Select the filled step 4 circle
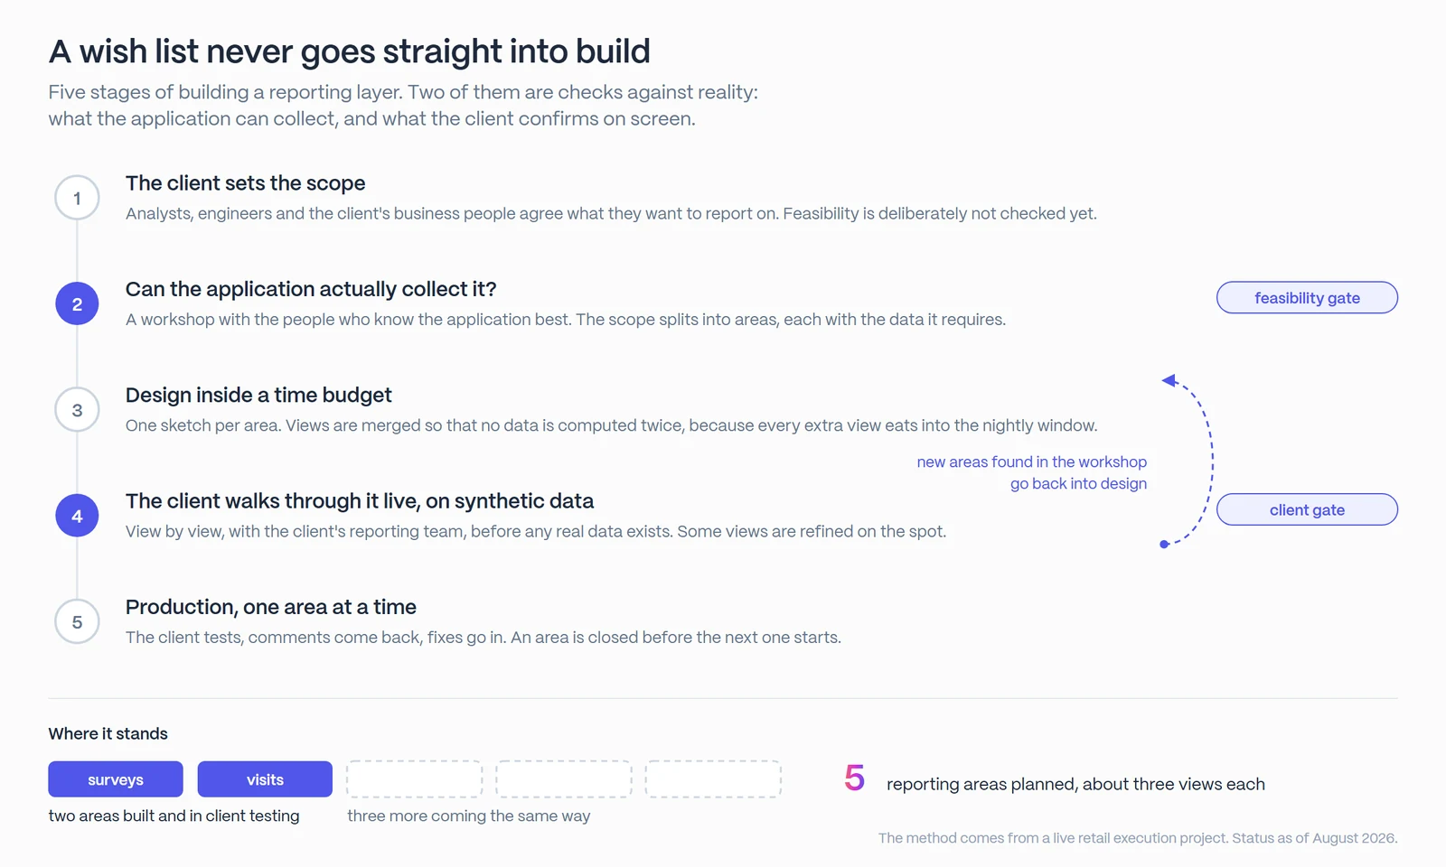Screen dimensions: 1446x867 coord(77,516)
